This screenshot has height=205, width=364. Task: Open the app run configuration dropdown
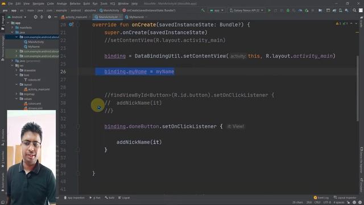(x=217, y=10)
